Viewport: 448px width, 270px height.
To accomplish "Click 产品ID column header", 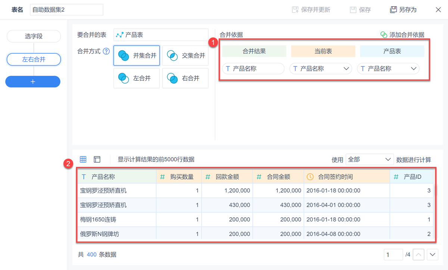I will pyautogui.click(x=412, y=177).
